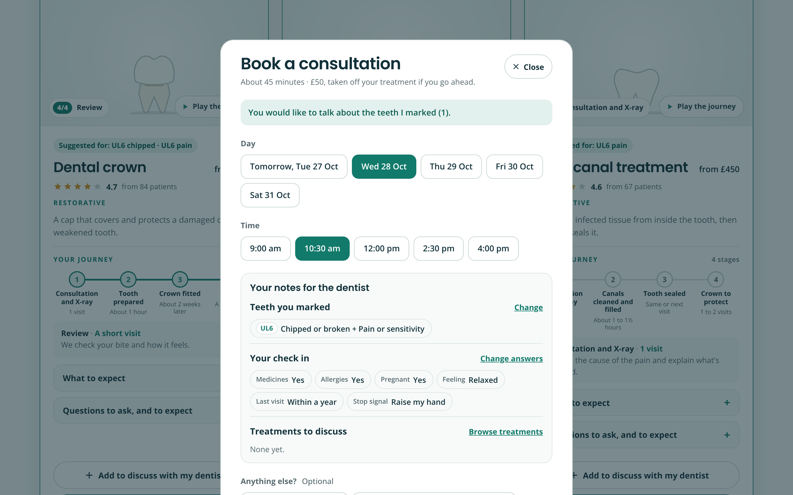Open the Change answers link
Viewport: 793px width, 495px height.
[511, 359]
